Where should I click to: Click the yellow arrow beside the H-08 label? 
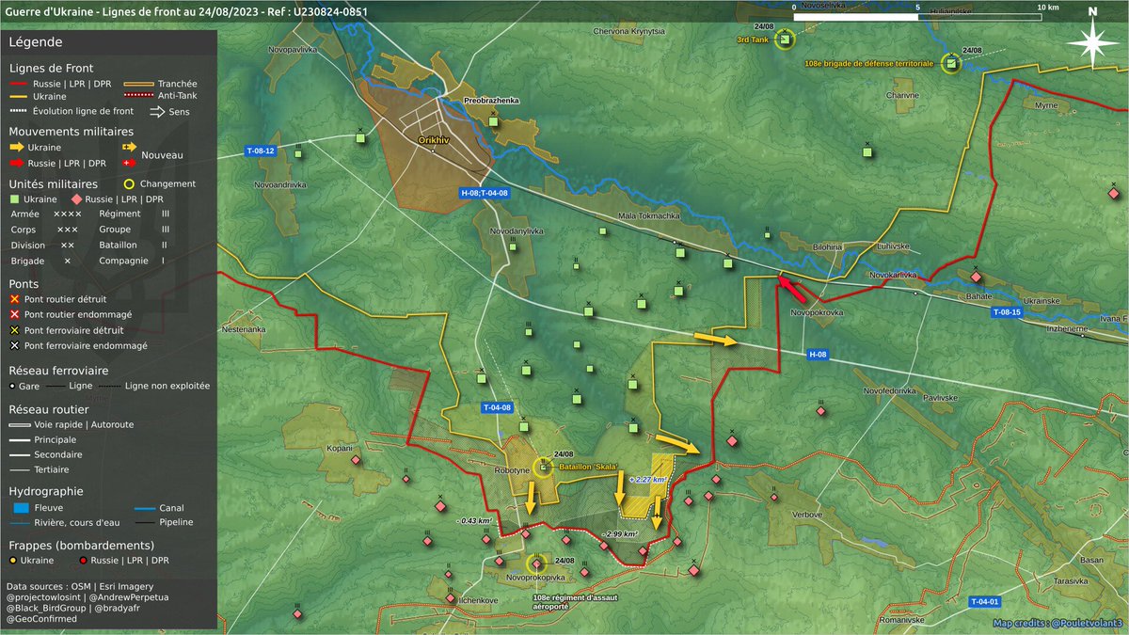coord(716,338)
